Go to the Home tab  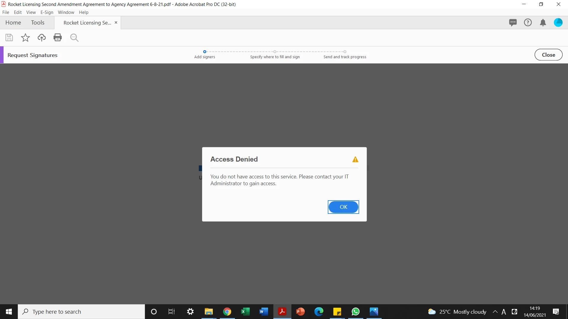click(x=13, y=23)
